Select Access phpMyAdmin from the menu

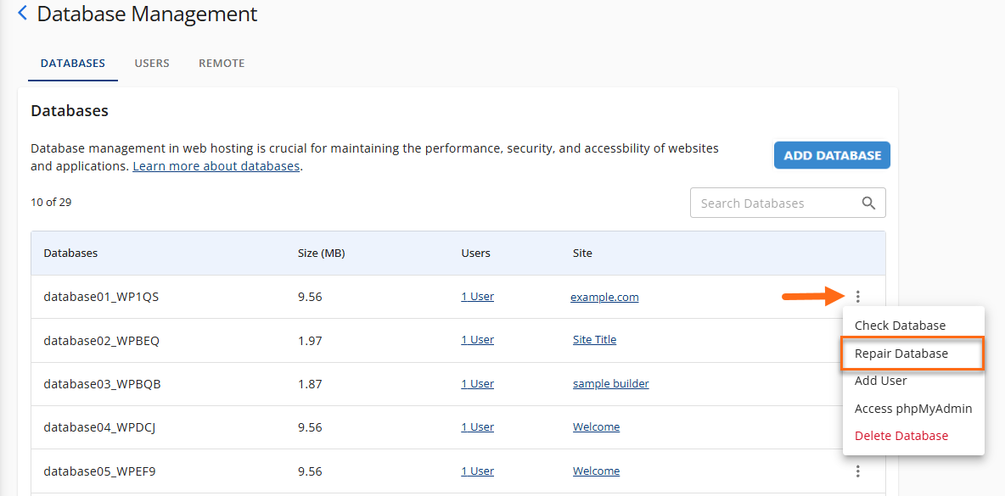pos(913,409)
